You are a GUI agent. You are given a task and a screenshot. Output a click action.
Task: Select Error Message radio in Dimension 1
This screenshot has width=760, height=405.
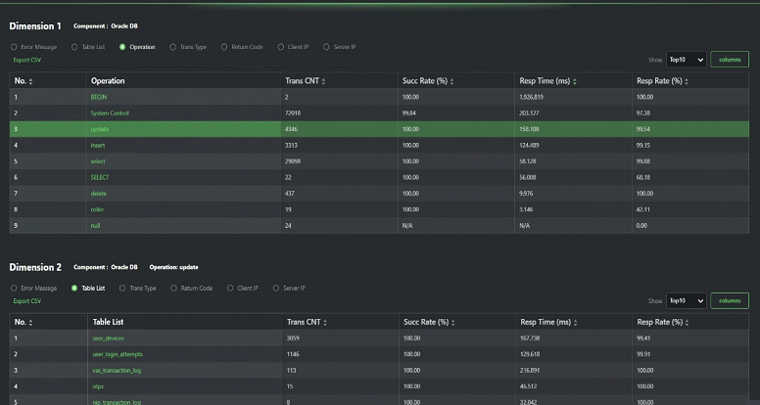(x=14, y=46)
